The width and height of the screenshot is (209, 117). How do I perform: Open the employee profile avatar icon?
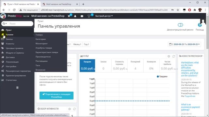click(203, 22)
